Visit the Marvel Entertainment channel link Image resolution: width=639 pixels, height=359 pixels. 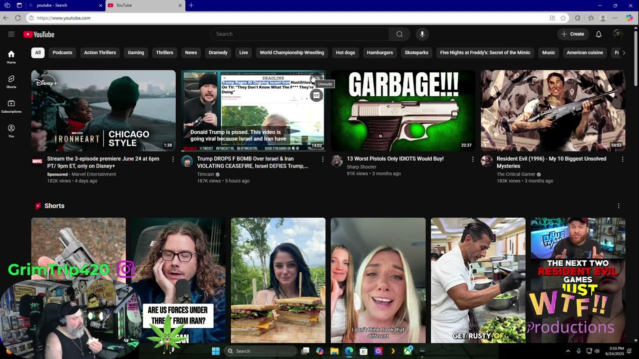tap(94, 175)
